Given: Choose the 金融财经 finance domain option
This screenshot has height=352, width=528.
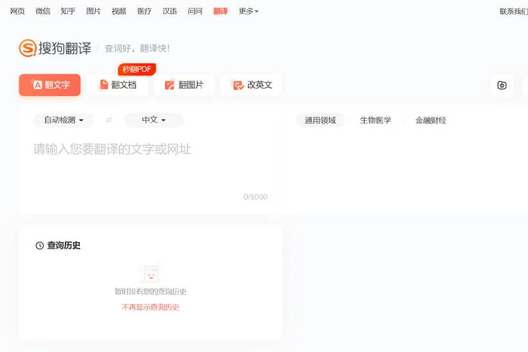Looking at the screenshot, I should tap(431, 120).
